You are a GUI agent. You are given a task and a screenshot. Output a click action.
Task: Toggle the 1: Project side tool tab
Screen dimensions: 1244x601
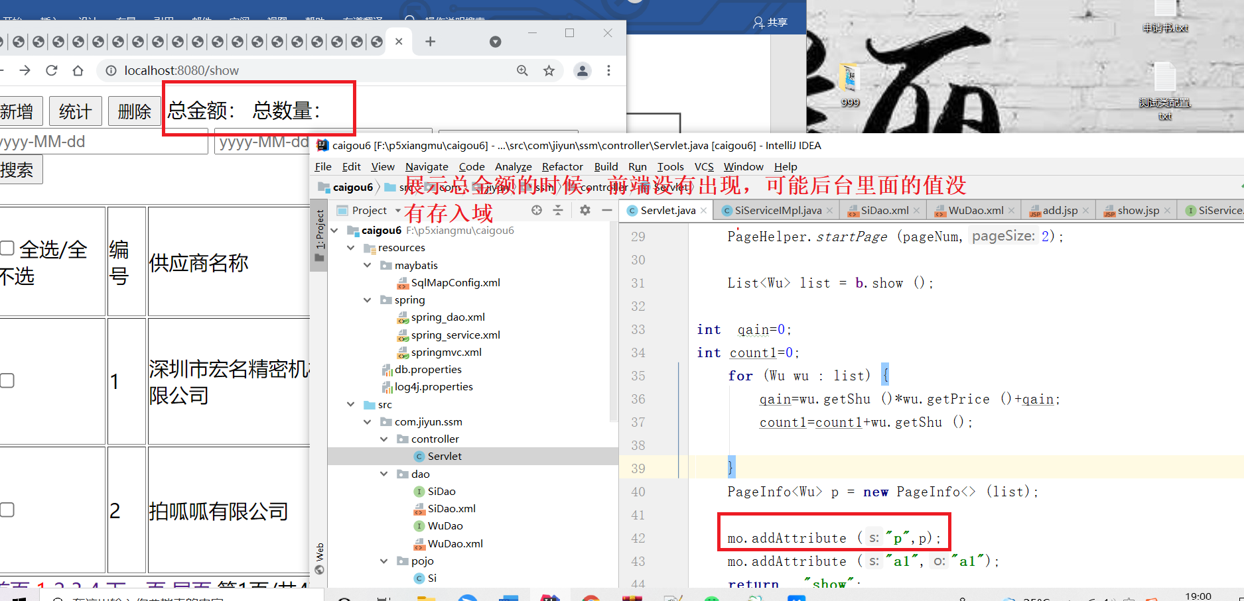coord(319,235)
